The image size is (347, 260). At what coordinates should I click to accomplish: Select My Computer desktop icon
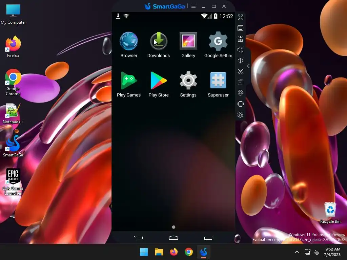point(13,14)
